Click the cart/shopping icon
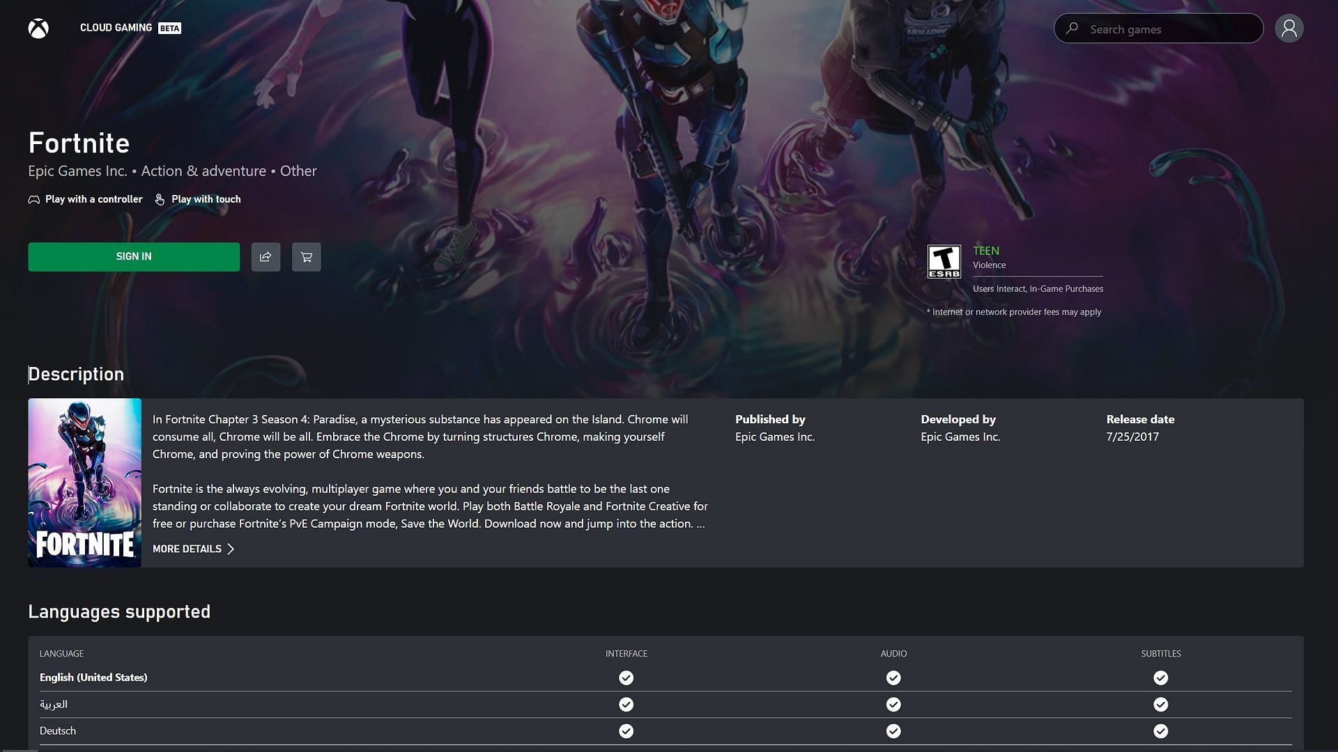The image size is (1338, 752). click(305, 256)
